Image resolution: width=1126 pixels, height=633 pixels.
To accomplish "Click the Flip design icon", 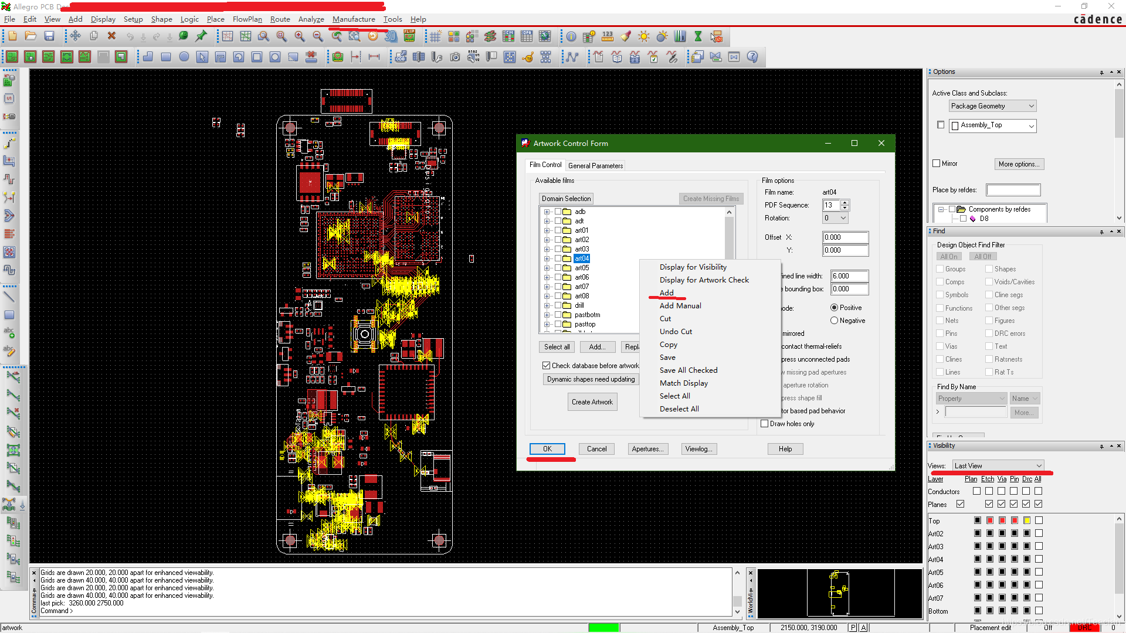I will pos(409,36).
